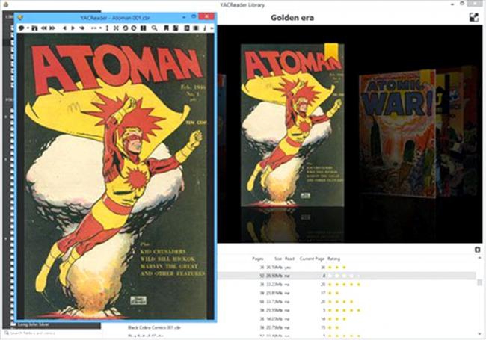Open next comic with the double-right arrows
This screenshot has width=486, height=340.
(x=52, y=28)
